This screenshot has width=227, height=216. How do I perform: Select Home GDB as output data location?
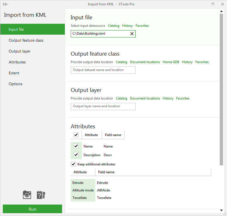click(171, 62)
